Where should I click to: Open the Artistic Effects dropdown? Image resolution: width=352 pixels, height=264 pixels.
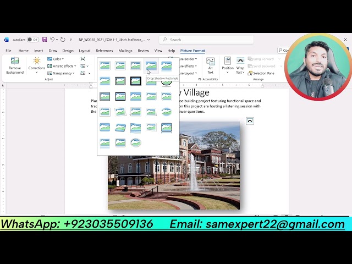click(x=62, y=66)
